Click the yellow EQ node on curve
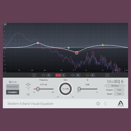 (x=103, y=45)
